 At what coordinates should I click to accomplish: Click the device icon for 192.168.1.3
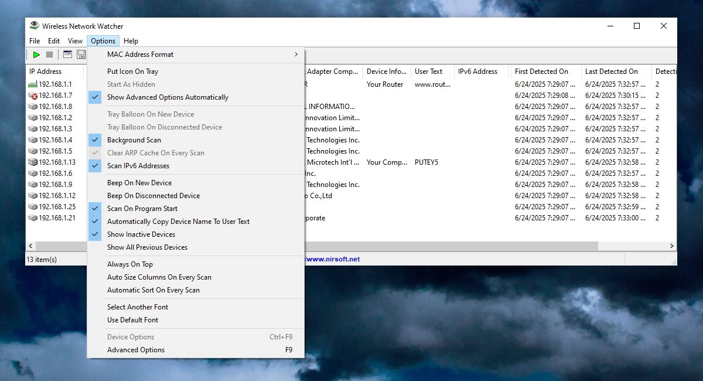(33, 129)
